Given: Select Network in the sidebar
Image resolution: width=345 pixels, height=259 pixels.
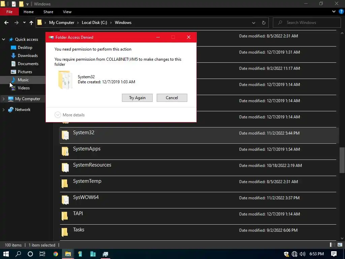Looking at the screenshot, I should (23, 110).
